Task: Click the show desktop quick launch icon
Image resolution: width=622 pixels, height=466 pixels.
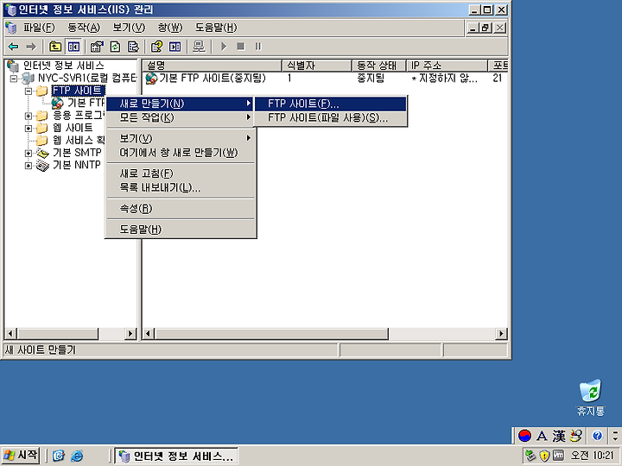Action: (59, 457)
